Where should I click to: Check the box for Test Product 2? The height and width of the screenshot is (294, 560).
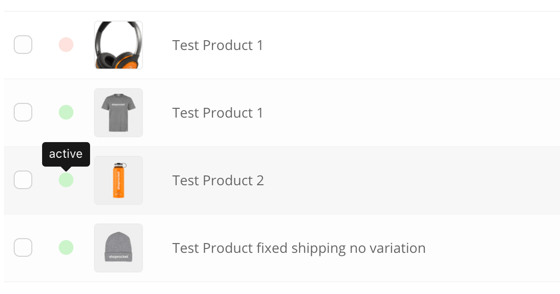click(x=23, y=180)
